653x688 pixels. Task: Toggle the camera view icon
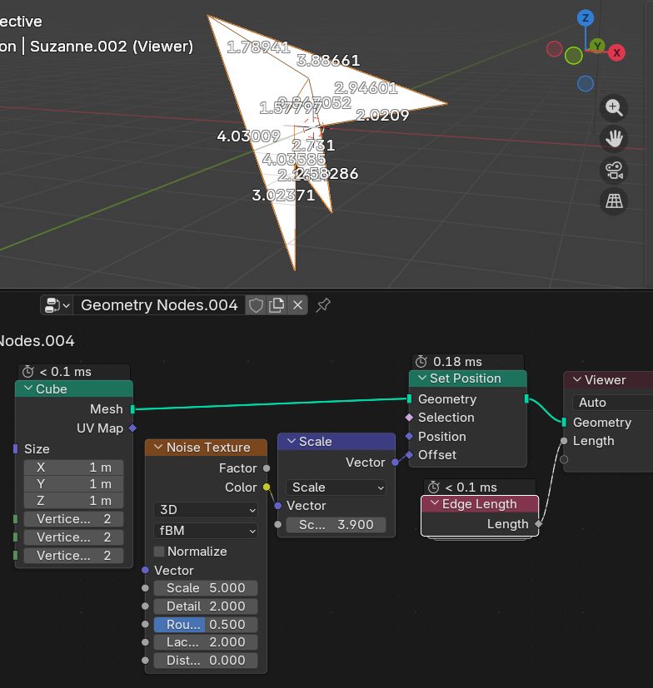click(x=614, y=170)
